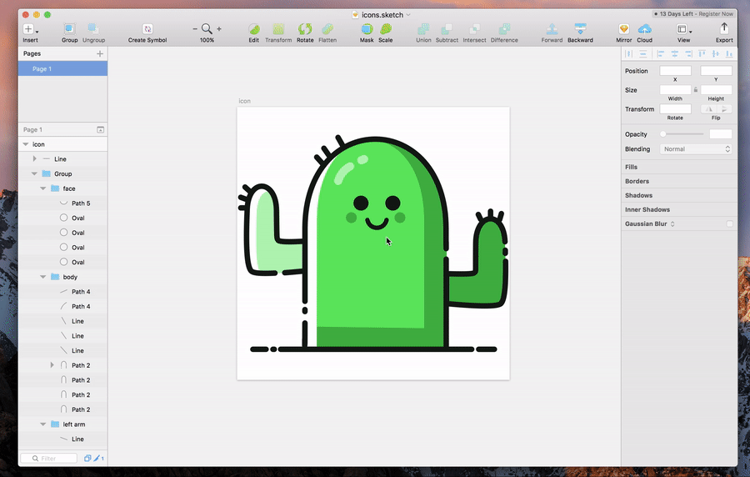Viewport: 750px width, 477px height.
Task: Click the Group toolbar icon
Action: tap(69, 29)
